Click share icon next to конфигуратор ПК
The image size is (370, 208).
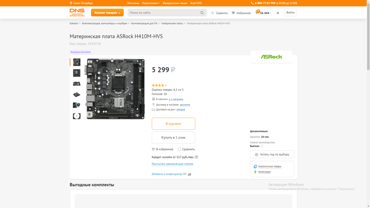pos(190,174)
